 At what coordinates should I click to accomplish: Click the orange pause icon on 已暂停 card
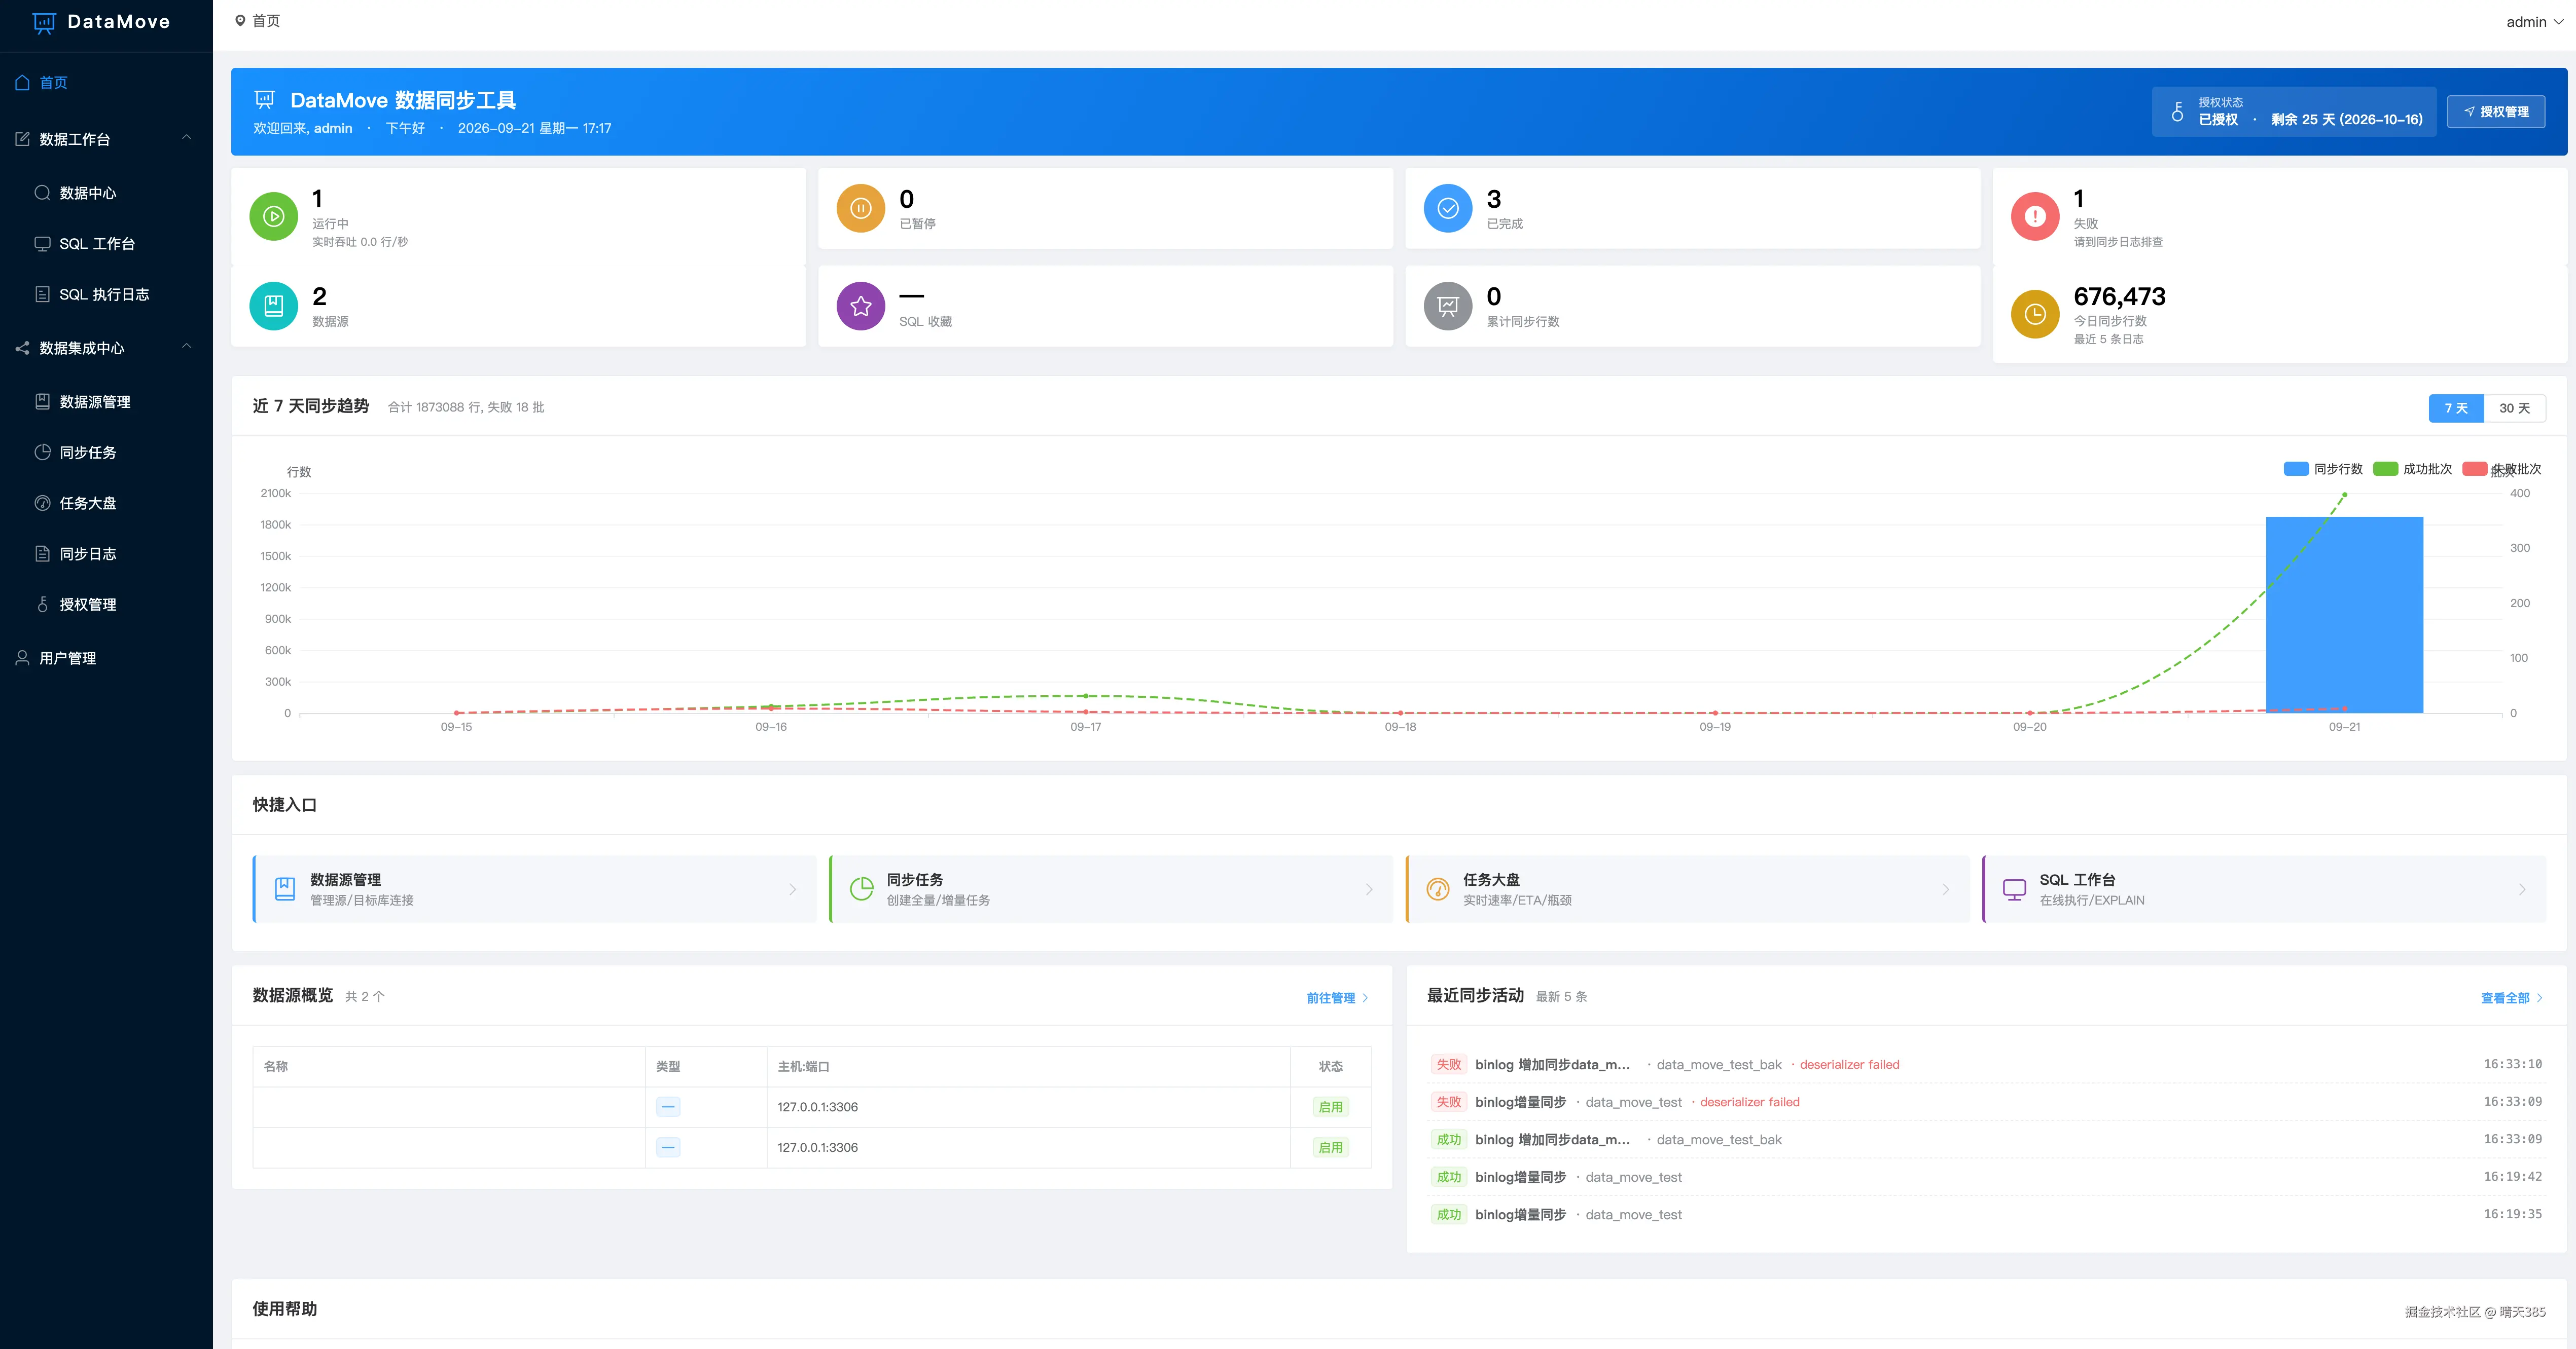pos(860,208)
